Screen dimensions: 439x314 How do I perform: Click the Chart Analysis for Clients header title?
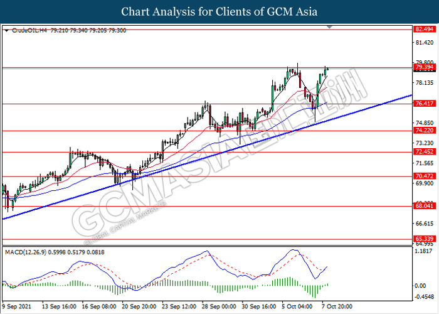219,12
